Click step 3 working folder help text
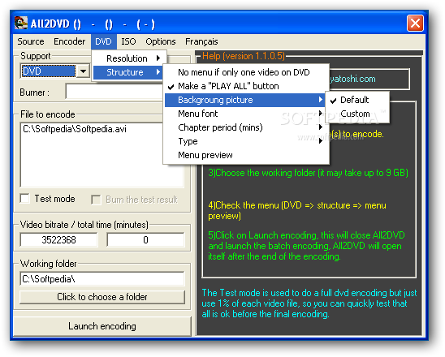445x357 pixels. coord(309,173)
